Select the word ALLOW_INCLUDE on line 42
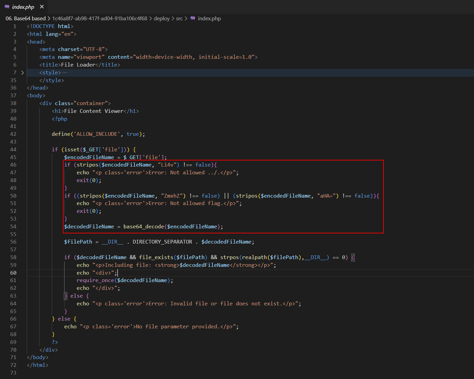 (x=97, y=134)
